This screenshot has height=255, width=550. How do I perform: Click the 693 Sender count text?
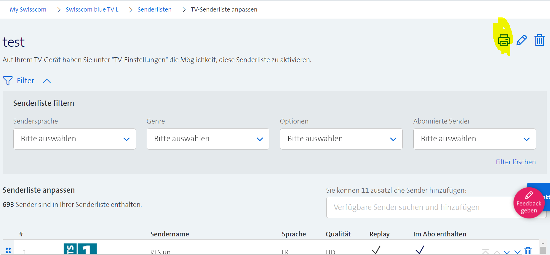point(72,204)
